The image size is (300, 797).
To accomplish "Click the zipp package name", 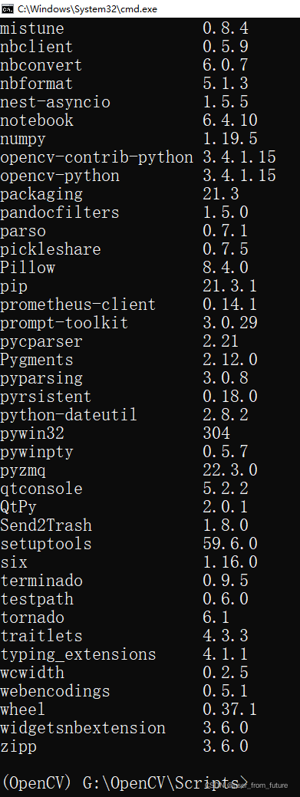I will (x=18, y=747).
